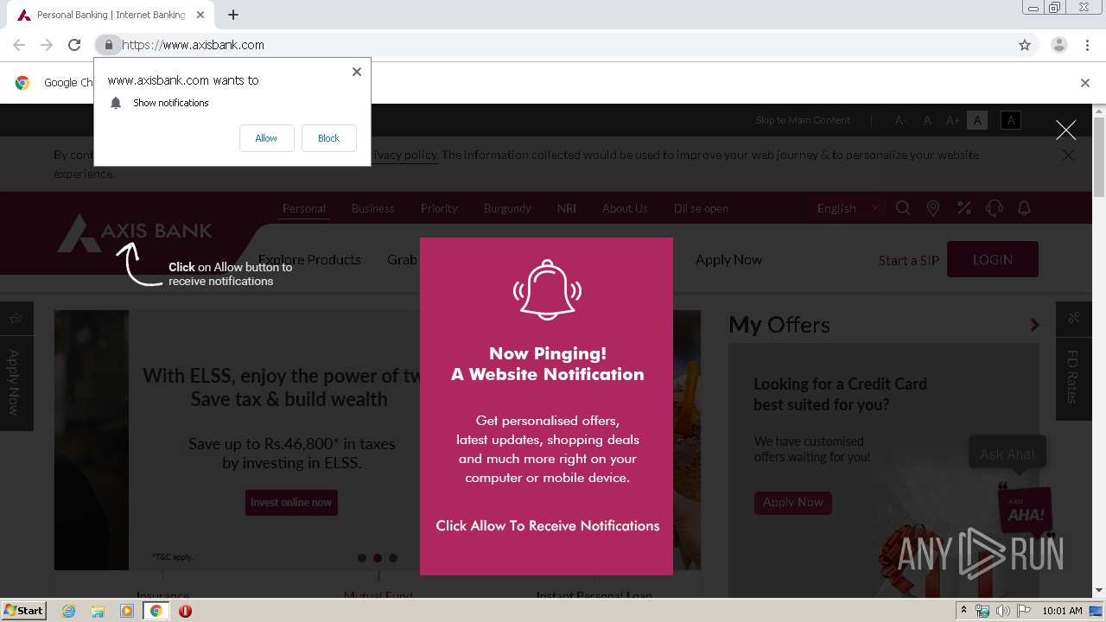Click Apply Now in credit card offer
The height and width of the screenshot is (622, 1106).
pyautogui.click(x=793, y=503)
